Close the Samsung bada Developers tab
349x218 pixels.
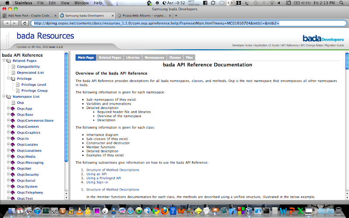pyautogui.click(x=113, y=16)
